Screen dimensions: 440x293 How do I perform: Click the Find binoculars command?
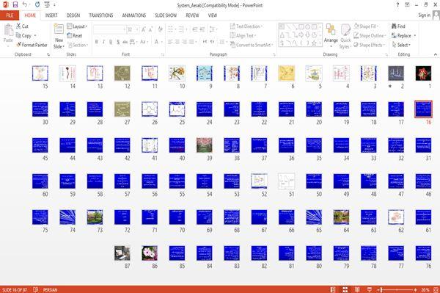pyautogui.click(x=398, y=26)
